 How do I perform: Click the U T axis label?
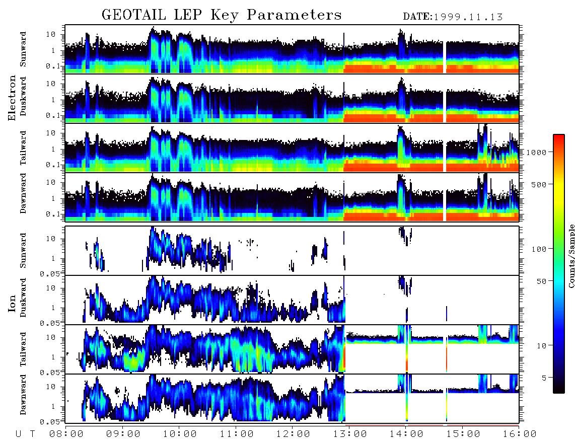click(x=25, y=434)
